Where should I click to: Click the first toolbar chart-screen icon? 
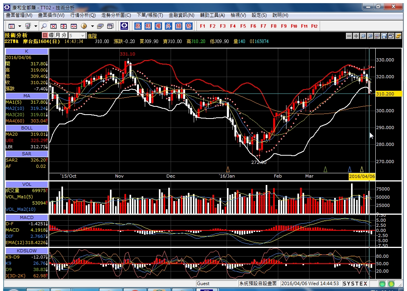click(x=12, y=26)
